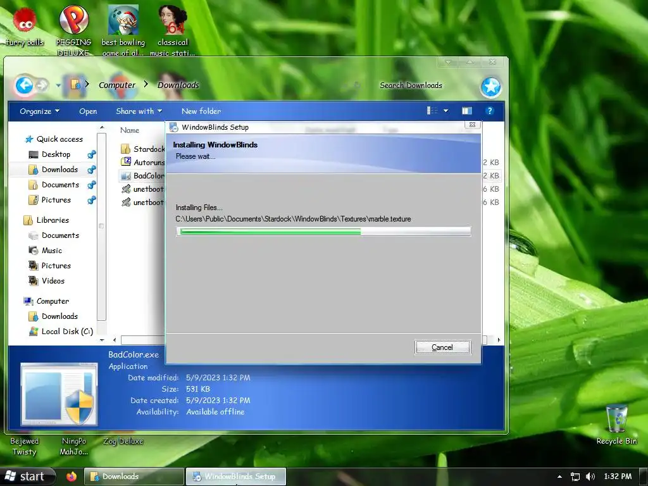This screenshot has height=486, width=648.
Task: Click New folder in the toolbar
Action: pyautogui.click(x=201, y=111)
